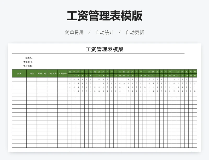209x160 pixels.
Task: Click green date header cell 21
Action: pyautogui.click(x=153, y=75)
